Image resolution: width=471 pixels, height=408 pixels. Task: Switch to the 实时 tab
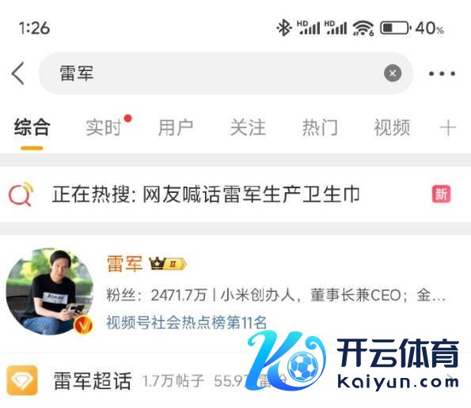104,127
